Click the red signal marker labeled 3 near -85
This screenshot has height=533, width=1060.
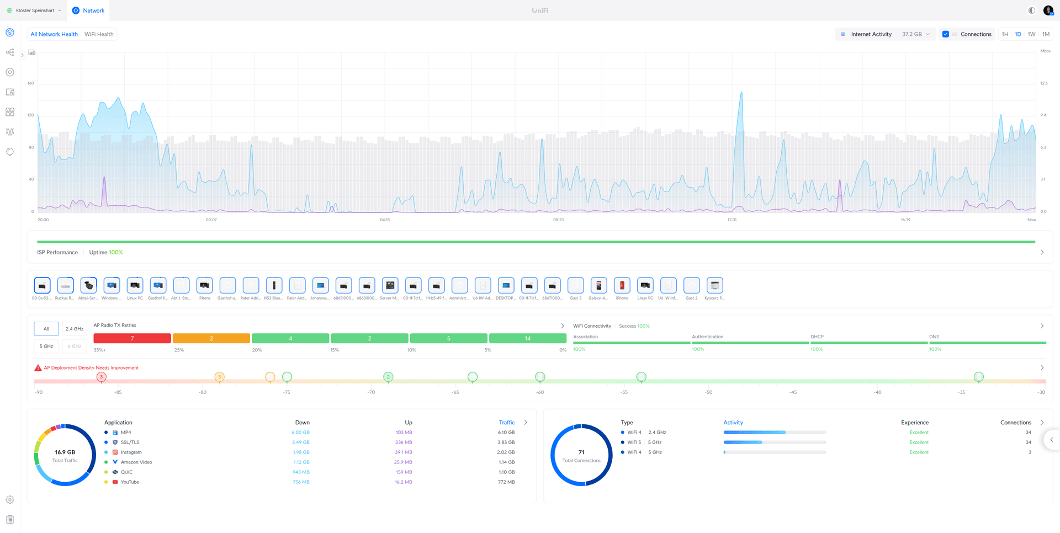point(101,377)
